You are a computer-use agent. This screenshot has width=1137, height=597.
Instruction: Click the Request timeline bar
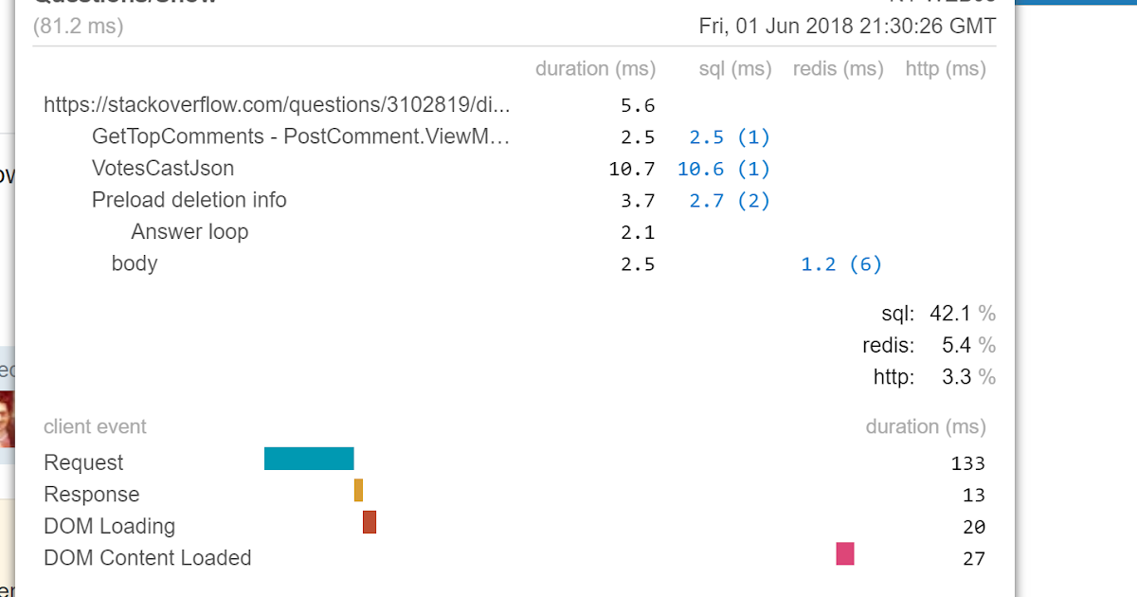coord(309,458)
